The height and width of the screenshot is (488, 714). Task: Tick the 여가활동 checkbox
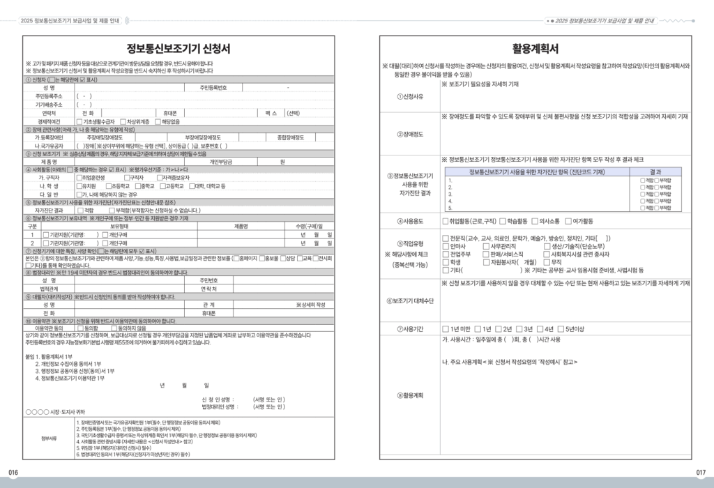[568, 221]
